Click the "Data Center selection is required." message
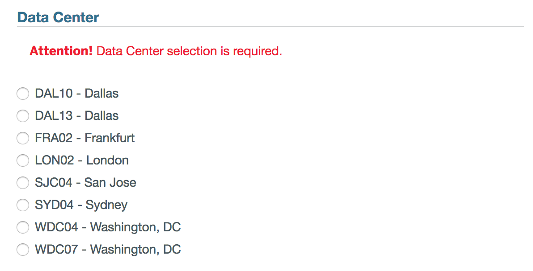The height and width of the screenshot is (271, 533). 189,51
